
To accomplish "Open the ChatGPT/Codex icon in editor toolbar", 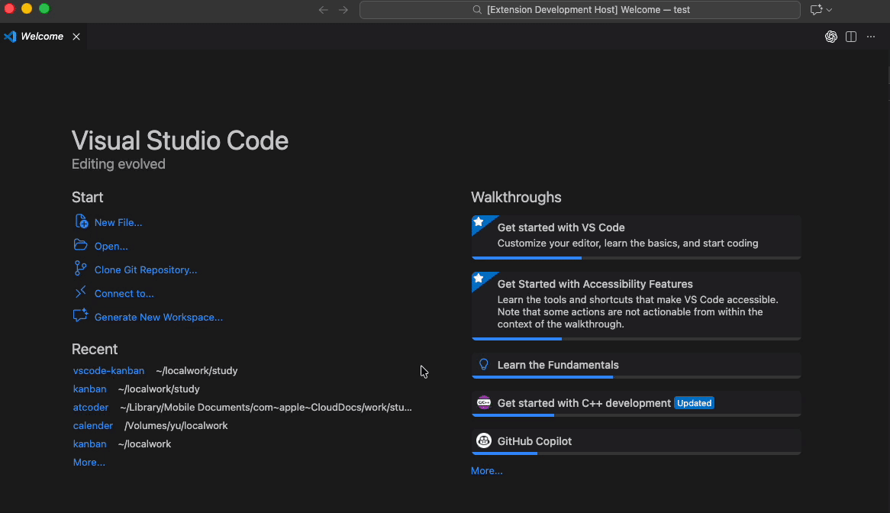I will pos(831,37).
